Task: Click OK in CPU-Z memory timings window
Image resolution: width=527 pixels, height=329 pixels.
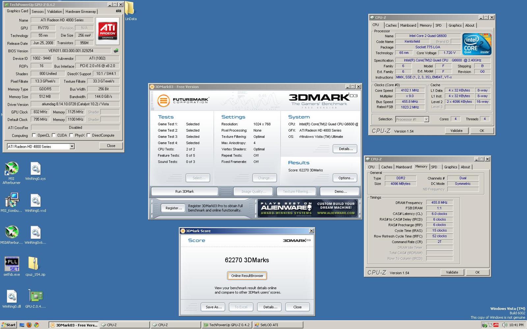Action: click(x=477, y=272)
